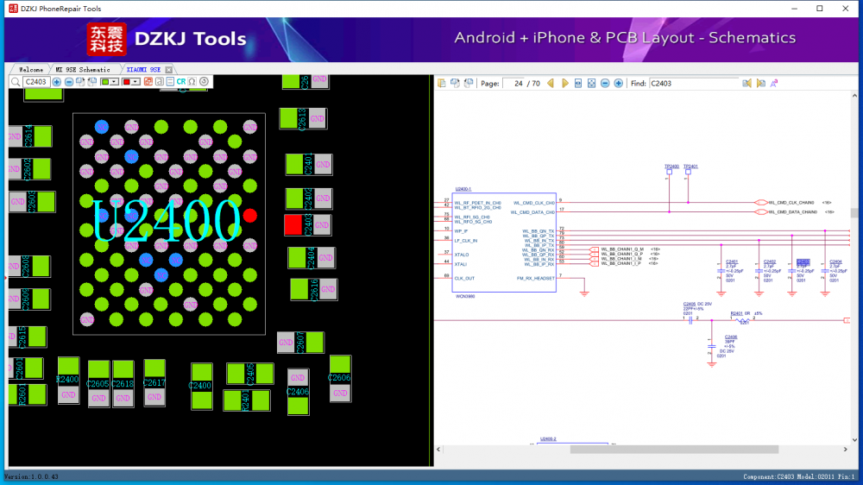Click the blue list icon in PCB toolbar
The image size is (863, 485).
coord(170,81)
